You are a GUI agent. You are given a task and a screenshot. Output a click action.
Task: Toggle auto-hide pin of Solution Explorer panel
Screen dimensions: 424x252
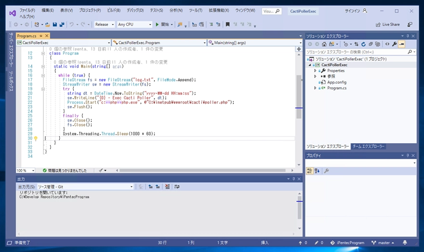tap(408, 36)
